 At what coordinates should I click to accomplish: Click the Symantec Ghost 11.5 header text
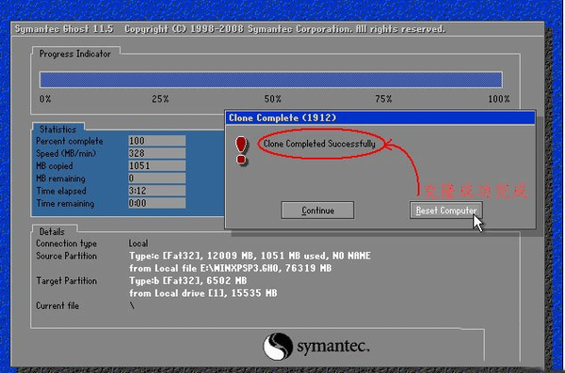pyautogui.click(x=64, y=29)
